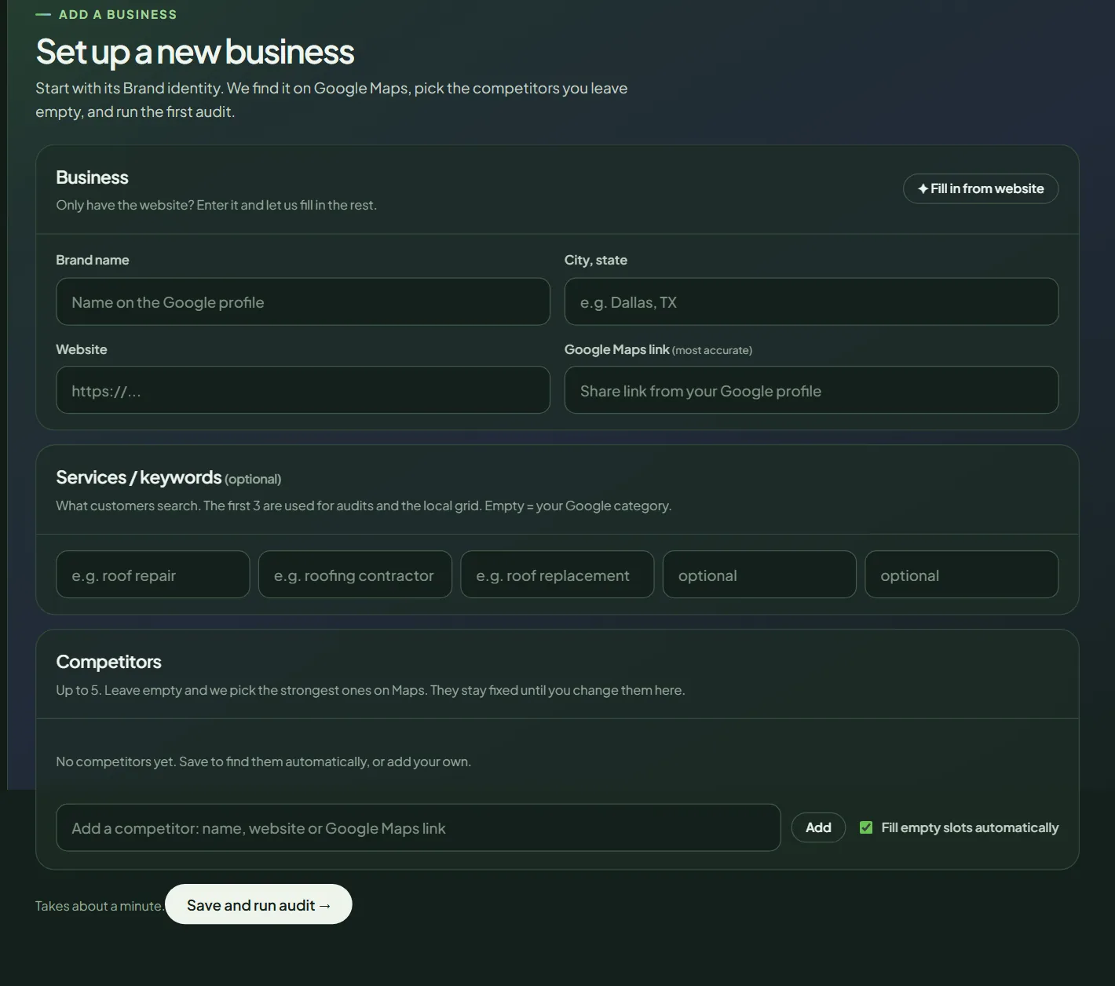Focus the 'roof replacement' keyword field

(557, 575)
